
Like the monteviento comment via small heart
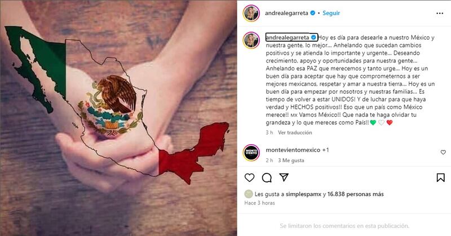(443, 152)
